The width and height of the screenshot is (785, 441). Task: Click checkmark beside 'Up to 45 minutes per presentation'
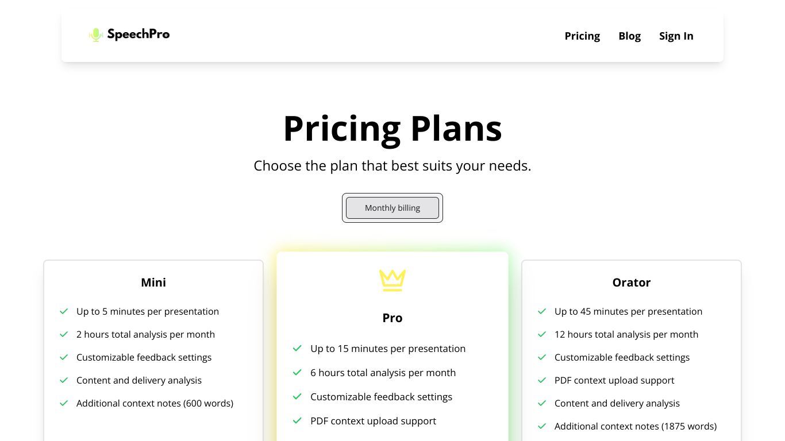[x=542, y=311]
